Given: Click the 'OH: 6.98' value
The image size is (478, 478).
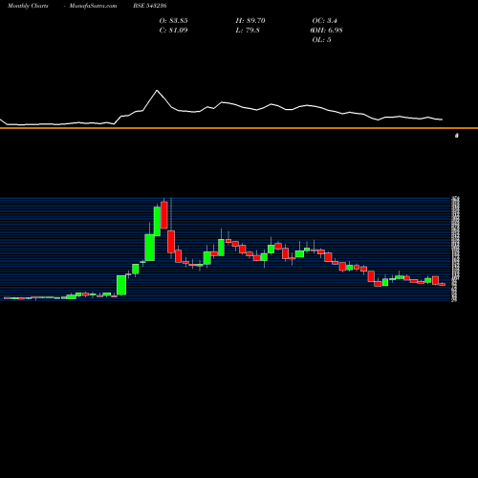Looking at the screenshot, I should 327,31.
